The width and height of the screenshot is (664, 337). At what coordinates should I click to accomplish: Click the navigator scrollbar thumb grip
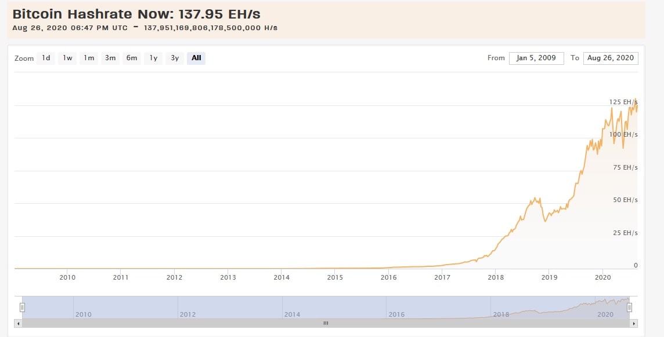[x=326, y=324]
